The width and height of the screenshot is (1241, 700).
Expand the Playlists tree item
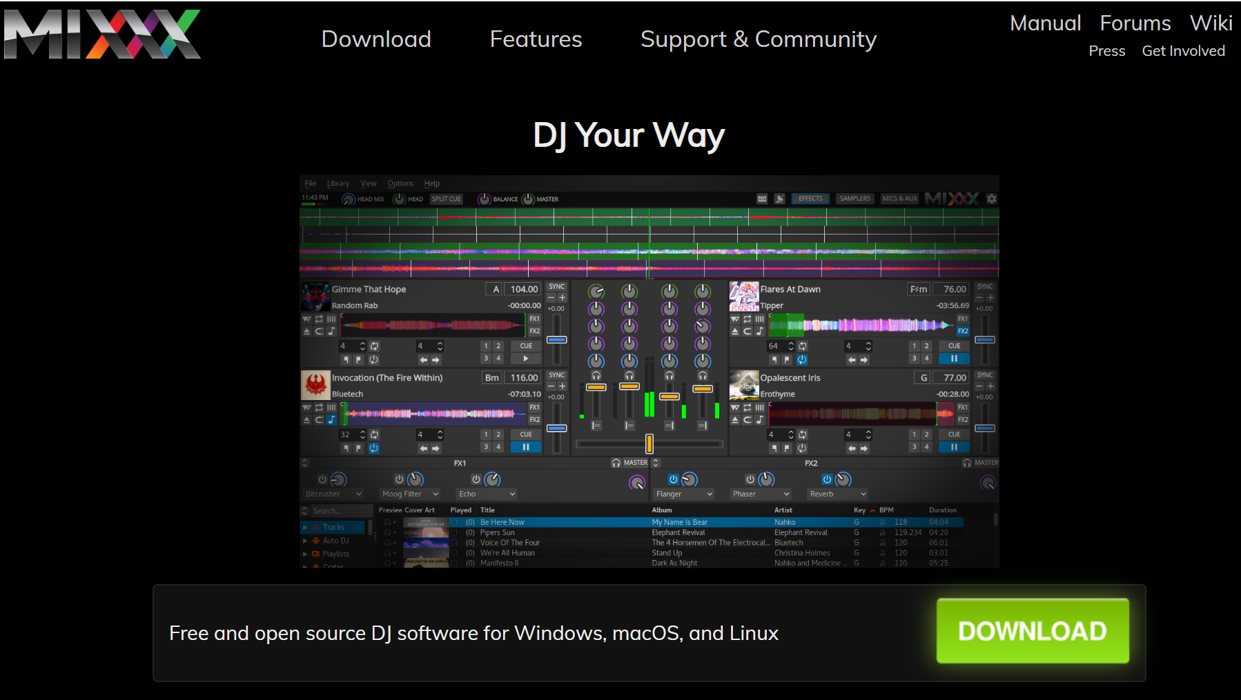tap(304, 554)
